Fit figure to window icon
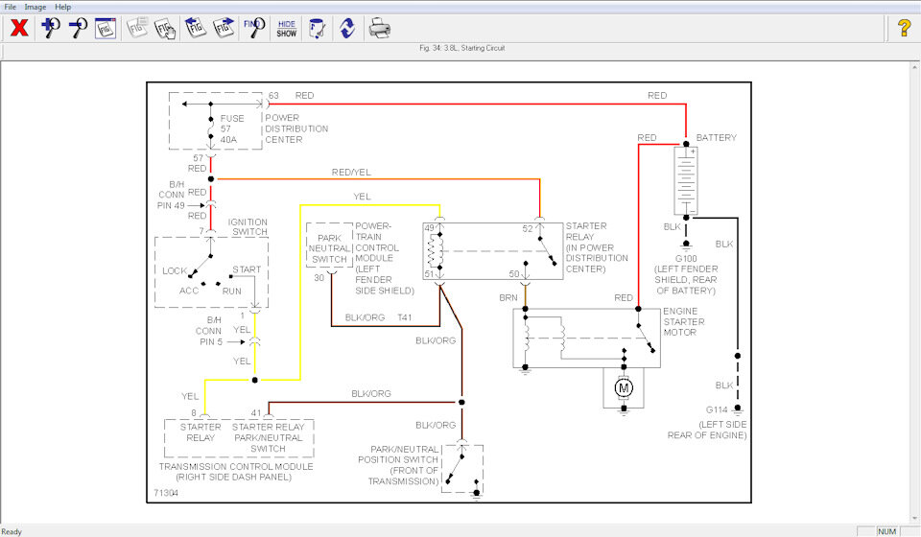This screenshot has width=921, height=537. 106,28
